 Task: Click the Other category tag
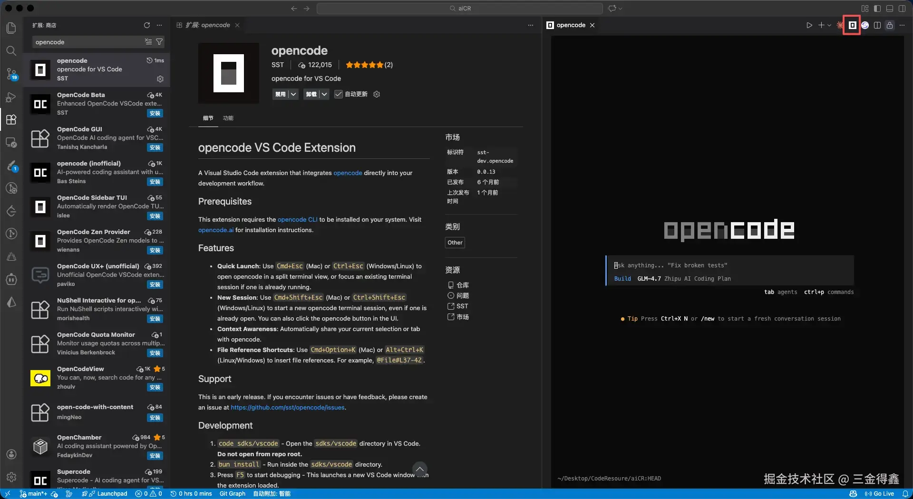(455, 243)
